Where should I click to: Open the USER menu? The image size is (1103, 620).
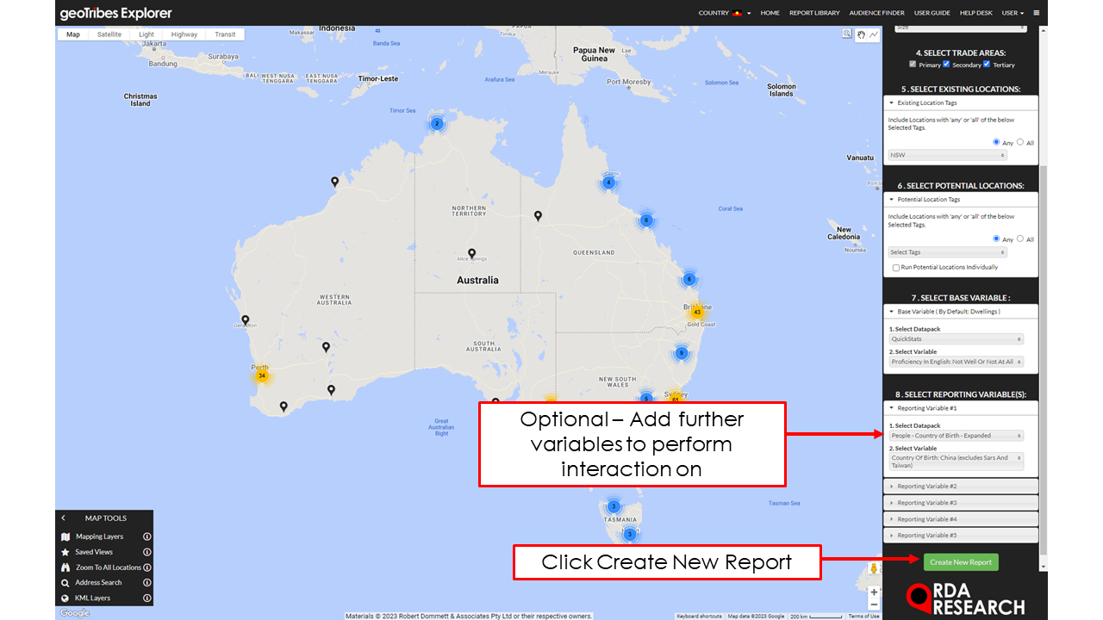click(x=1013, y=13)
